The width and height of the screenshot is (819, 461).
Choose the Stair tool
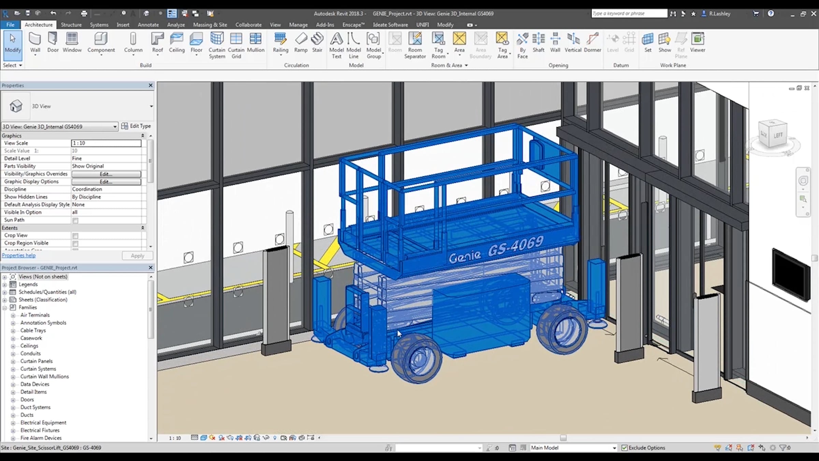click(317, 43)
